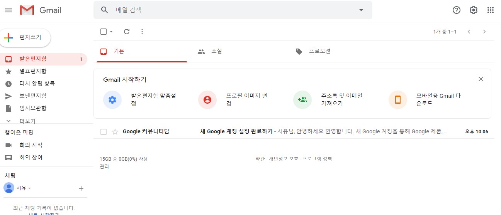This screenshot has height=215, width=501.
Task: Open the search options dropdown arrow
Action: point(361,10)
